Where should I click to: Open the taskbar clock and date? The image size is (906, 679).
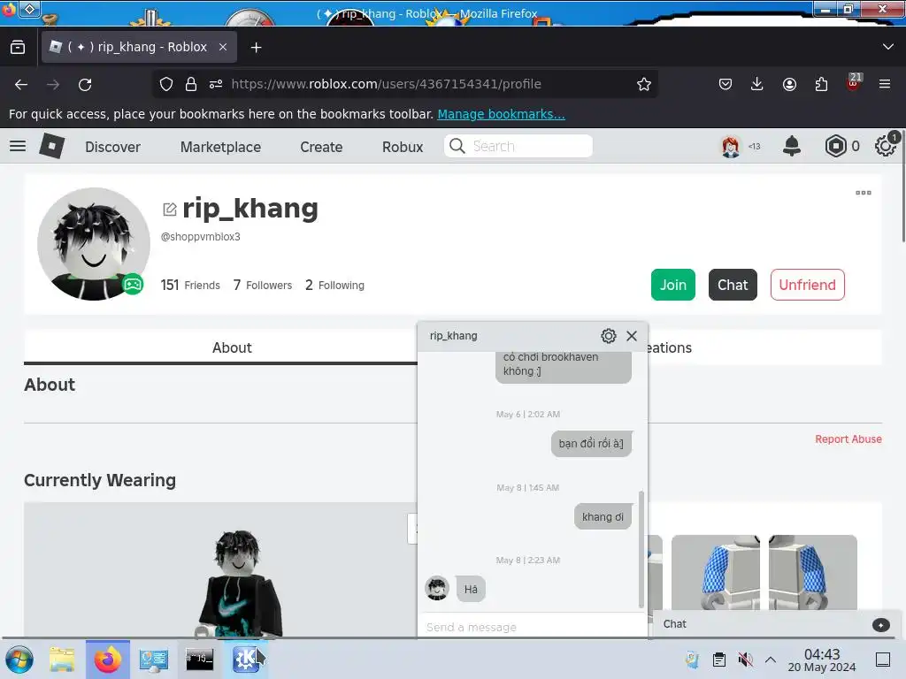[x=822, y=660]
